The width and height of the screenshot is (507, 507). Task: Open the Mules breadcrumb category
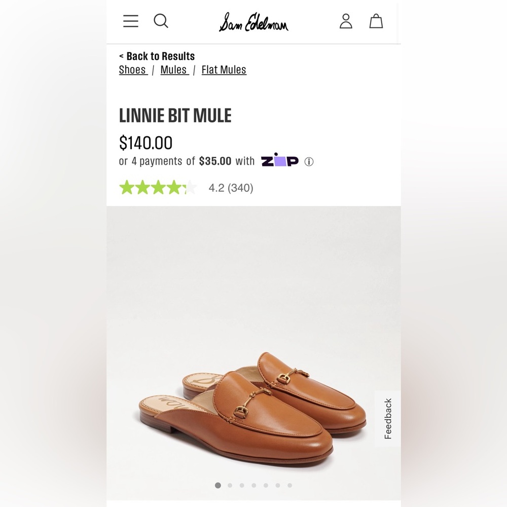click(x=174, y=69)
